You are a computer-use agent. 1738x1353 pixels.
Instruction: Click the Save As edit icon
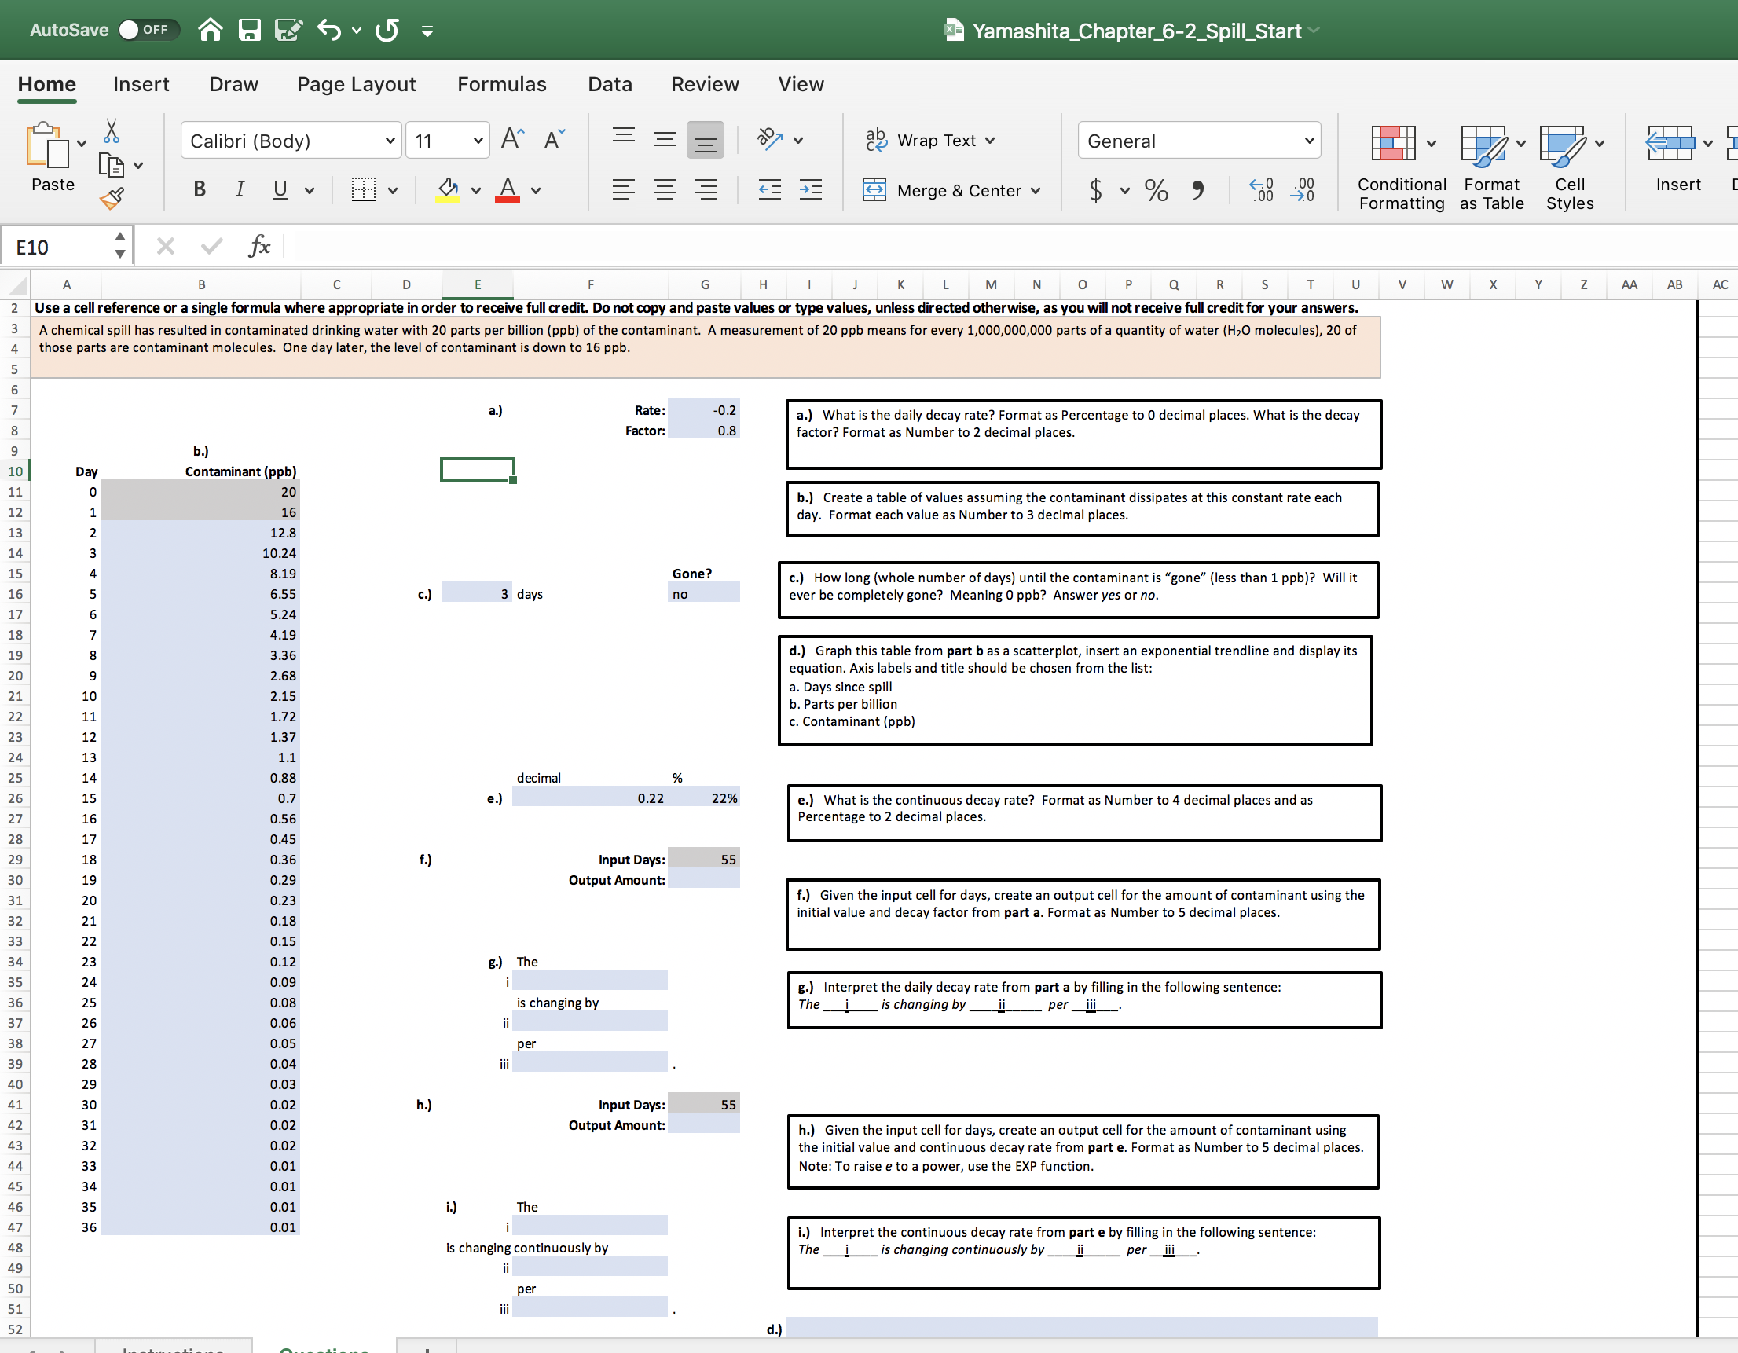tap(288, 30)
